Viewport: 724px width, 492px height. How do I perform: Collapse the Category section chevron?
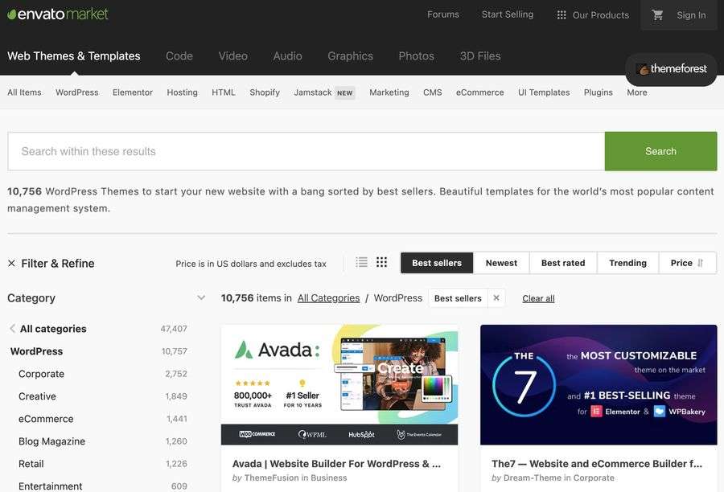point(201,297)
